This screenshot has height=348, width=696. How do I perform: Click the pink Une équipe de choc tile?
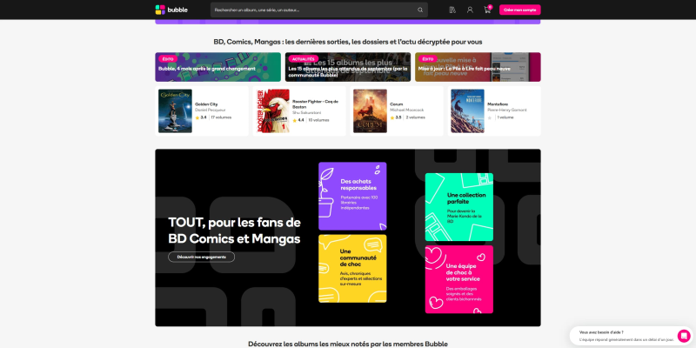459,279
